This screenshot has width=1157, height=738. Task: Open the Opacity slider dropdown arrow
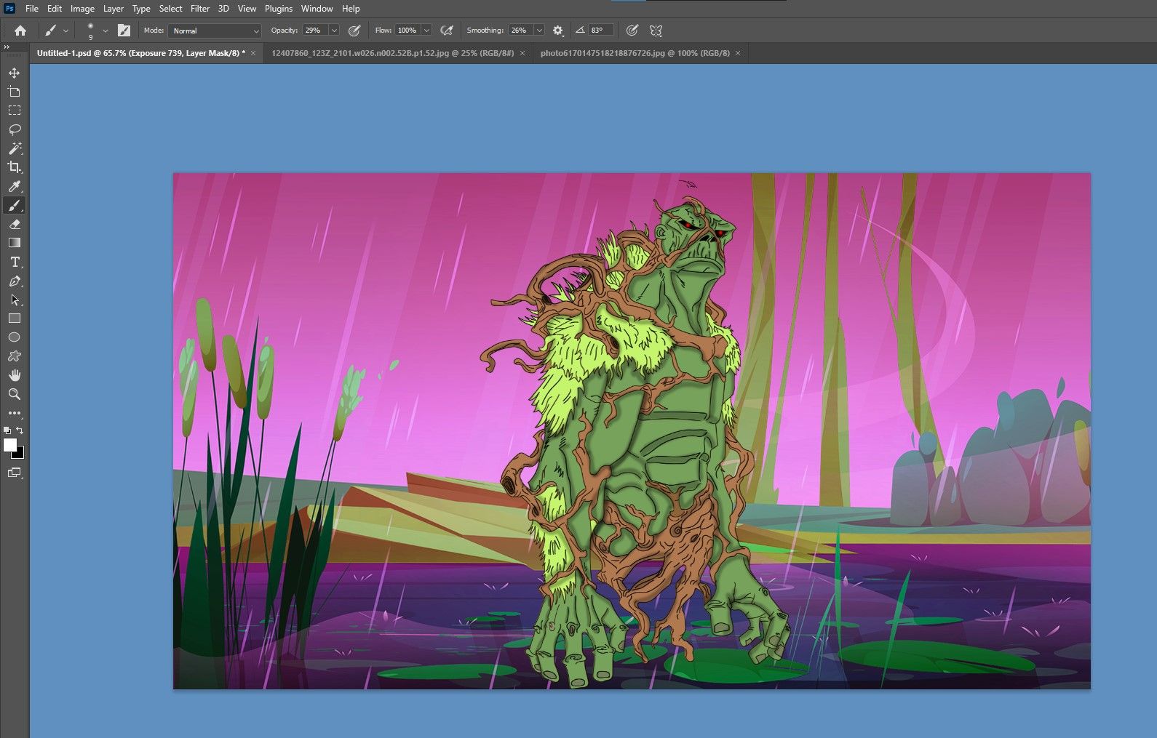pyautogui.click(x=334, y=31)
